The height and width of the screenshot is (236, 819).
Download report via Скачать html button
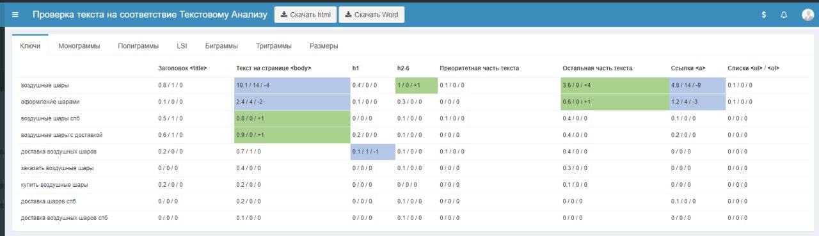(305, 15)
